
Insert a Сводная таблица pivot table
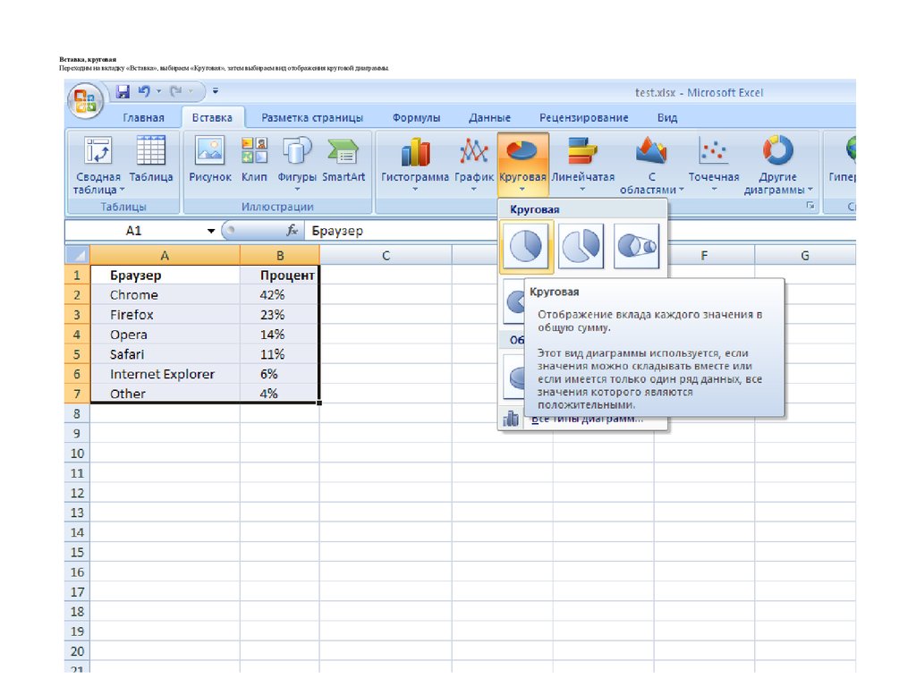pos(98,165)
